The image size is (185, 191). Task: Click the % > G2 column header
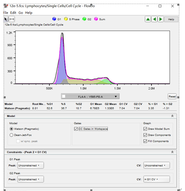(168, 104)
